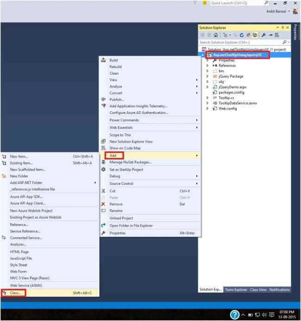Click the Quick Launch search box
This screenshot has width=301, height=321.
[x=237, y=3]
